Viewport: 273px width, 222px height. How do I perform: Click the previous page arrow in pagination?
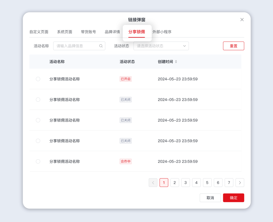pos(153,183)
